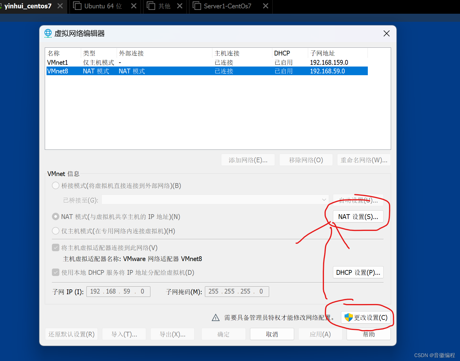Open the 已桥接至 dropdown

tap(215, 200)
